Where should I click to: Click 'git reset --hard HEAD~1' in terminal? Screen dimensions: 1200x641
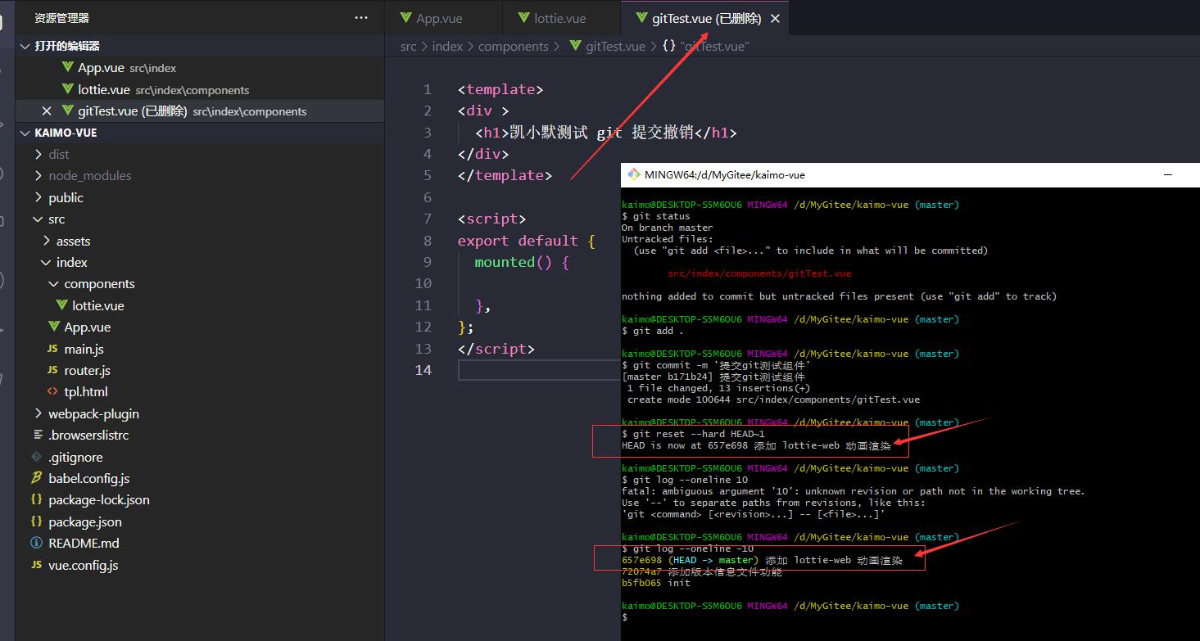(699, 434)
